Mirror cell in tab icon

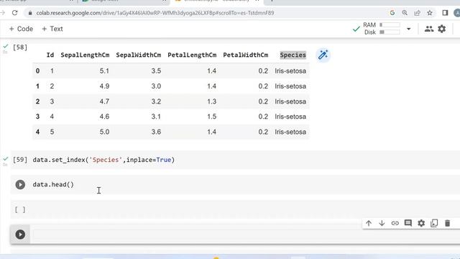(434, 223)
